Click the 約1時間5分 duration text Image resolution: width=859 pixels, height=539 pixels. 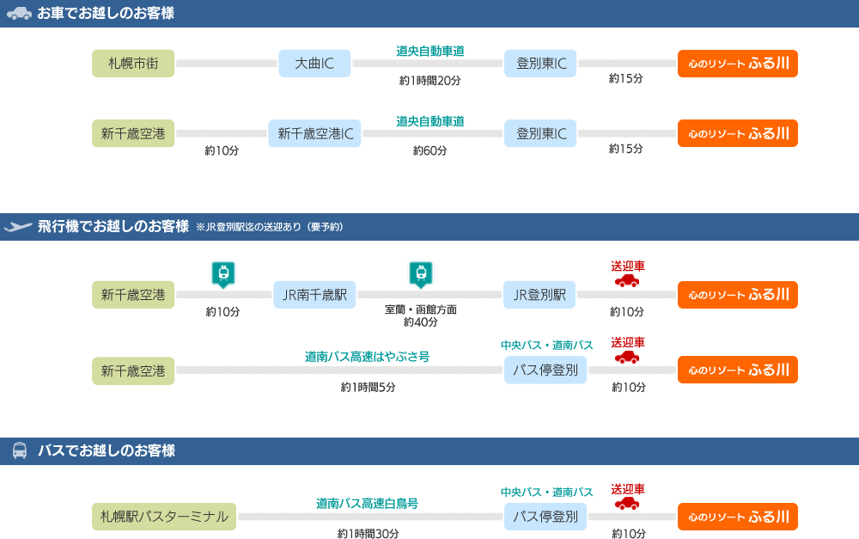pyautogui.click(x=369, y=388)
